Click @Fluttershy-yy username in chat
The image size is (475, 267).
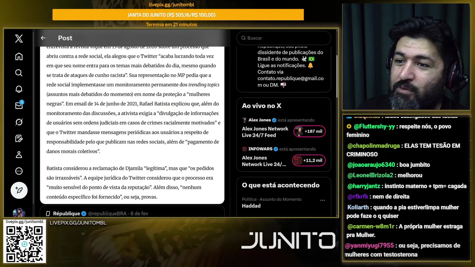tap(374, 126)
